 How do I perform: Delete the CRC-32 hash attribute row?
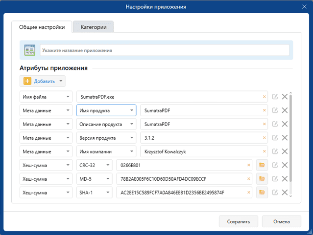[285, 165]
